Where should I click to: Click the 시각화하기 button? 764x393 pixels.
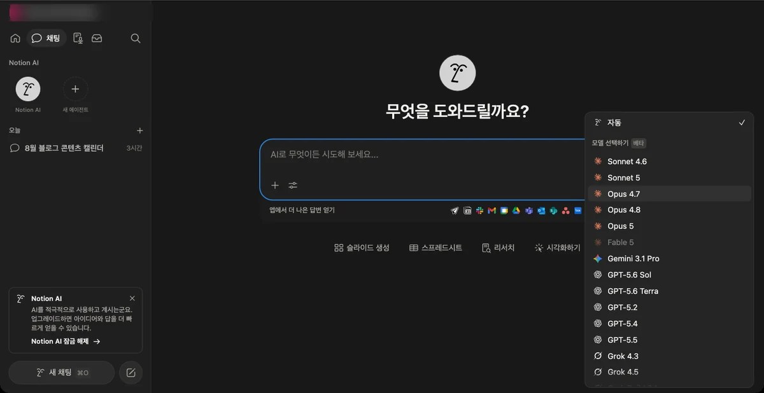point(557,248)
